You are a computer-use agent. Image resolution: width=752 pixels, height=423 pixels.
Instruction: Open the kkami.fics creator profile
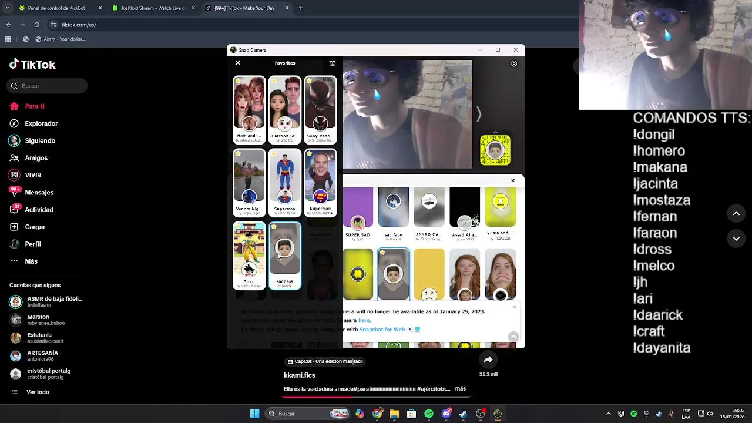pos(300,375)
